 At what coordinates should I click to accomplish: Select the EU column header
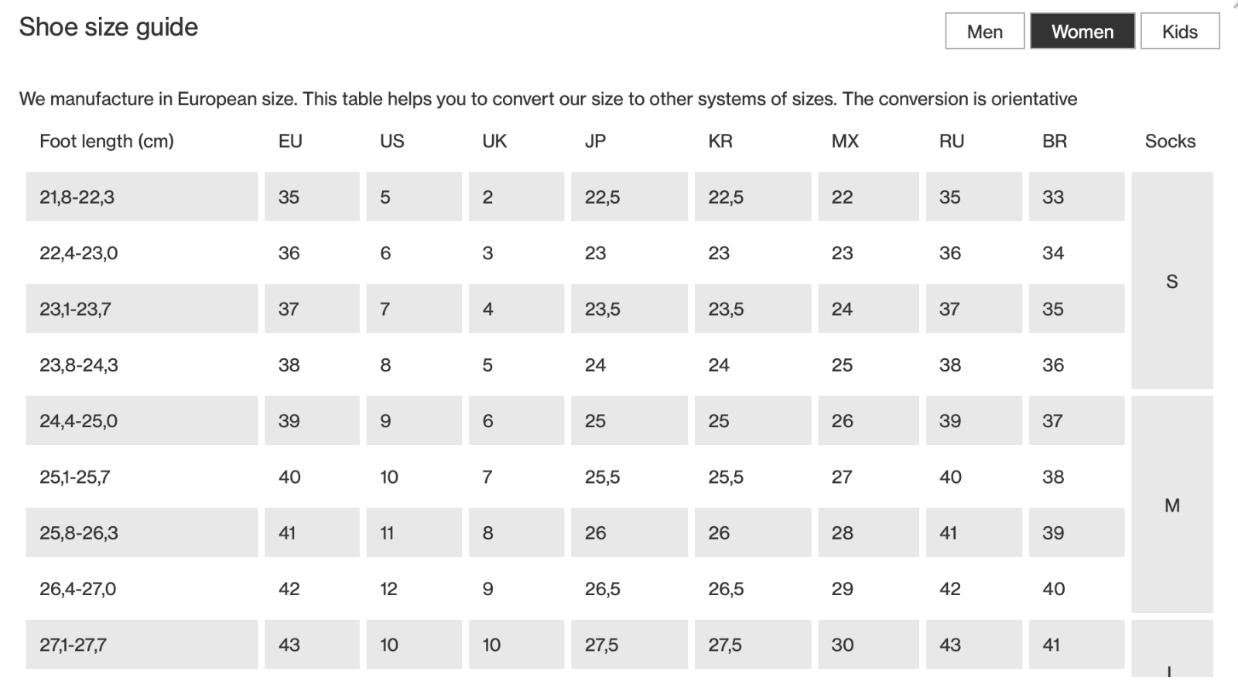click(290, 141)
